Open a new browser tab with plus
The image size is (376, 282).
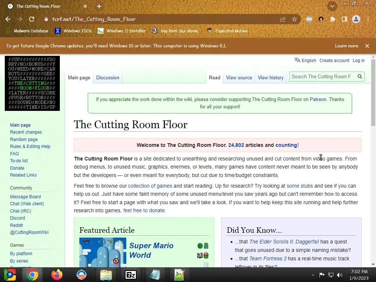click(x=99, y=6)
